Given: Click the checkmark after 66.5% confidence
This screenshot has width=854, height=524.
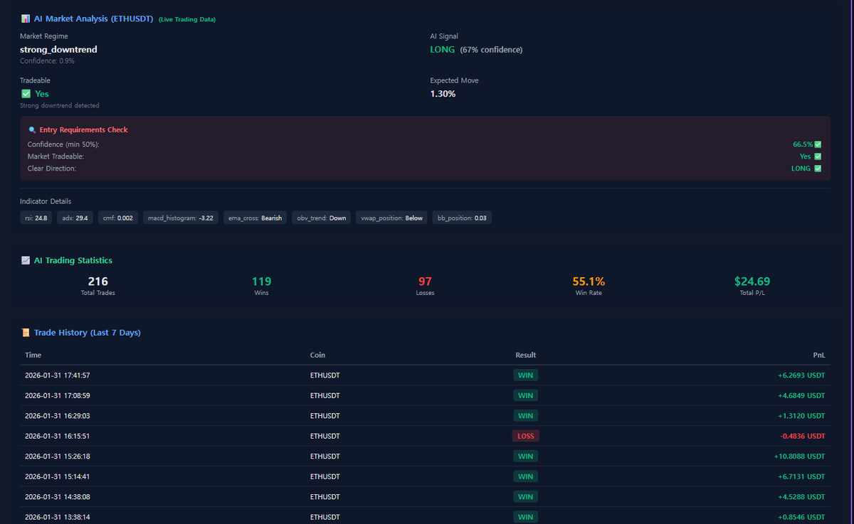Looking at the screenshot, I should pyautogui.click(x=818, y=144).
